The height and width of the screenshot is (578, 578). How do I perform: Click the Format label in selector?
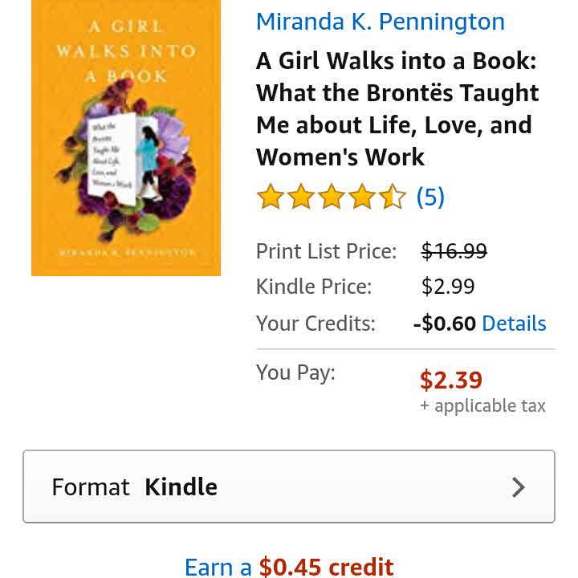pyautogui.click(x=91, y=487)
